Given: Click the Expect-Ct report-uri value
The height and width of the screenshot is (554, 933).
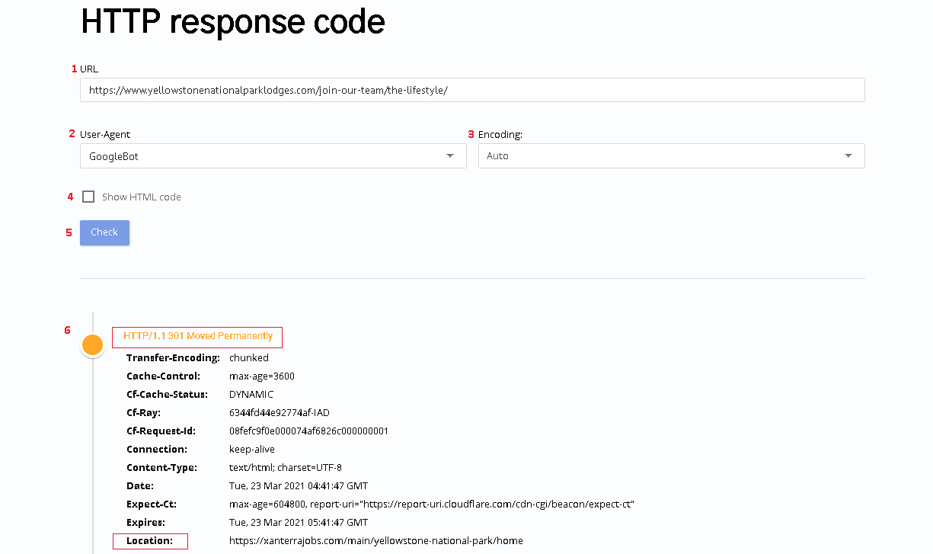Looking at the screenshot, I should [x=431, y=504].
